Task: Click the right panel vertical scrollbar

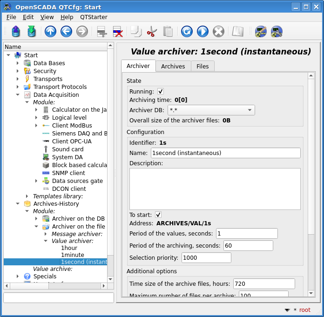Action: [311, 184]
